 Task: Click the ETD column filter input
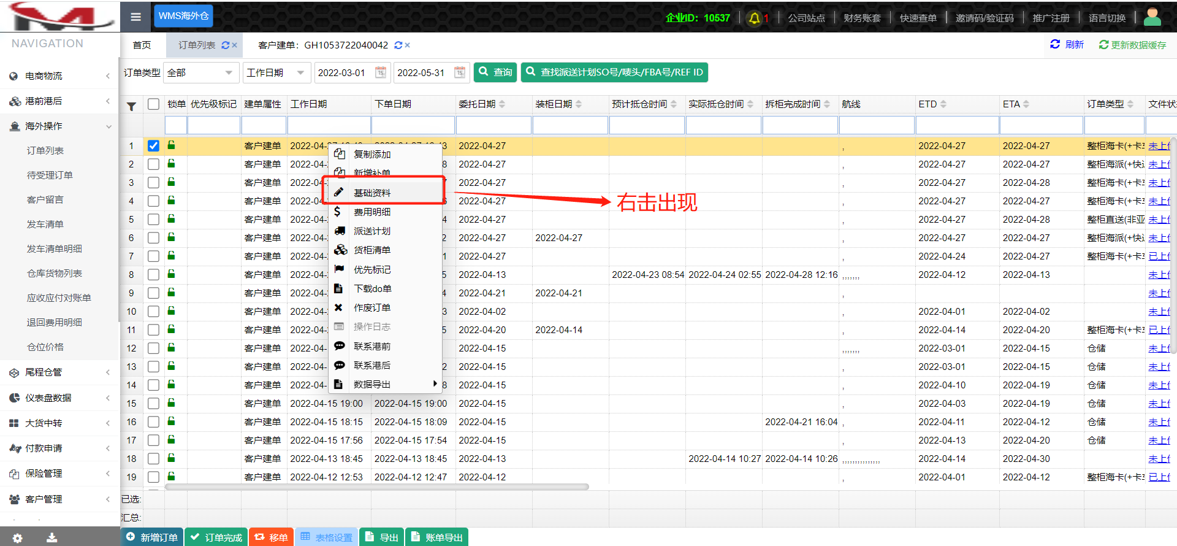[x=956, y=125]
